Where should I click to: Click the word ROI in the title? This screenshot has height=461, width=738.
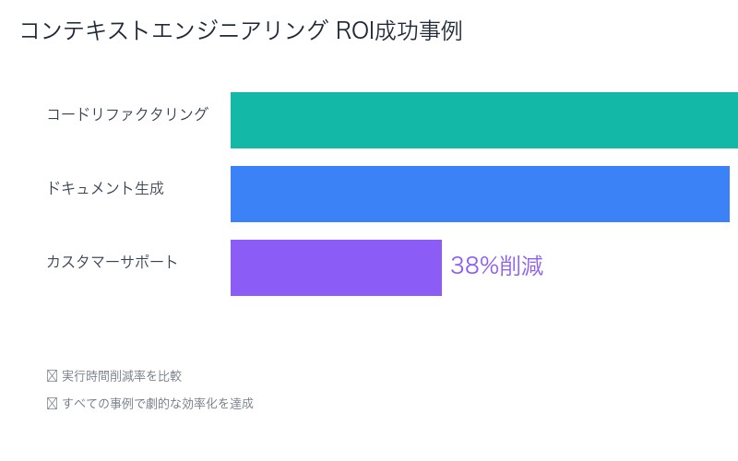[354, 31]
